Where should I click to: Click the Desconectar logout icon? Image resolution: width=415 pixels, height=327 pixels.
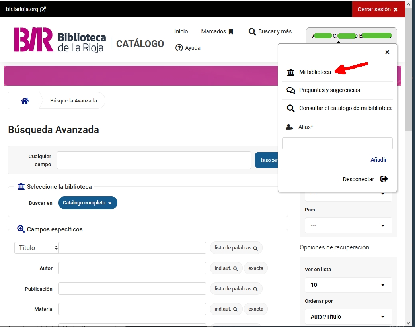click(384, 179)
